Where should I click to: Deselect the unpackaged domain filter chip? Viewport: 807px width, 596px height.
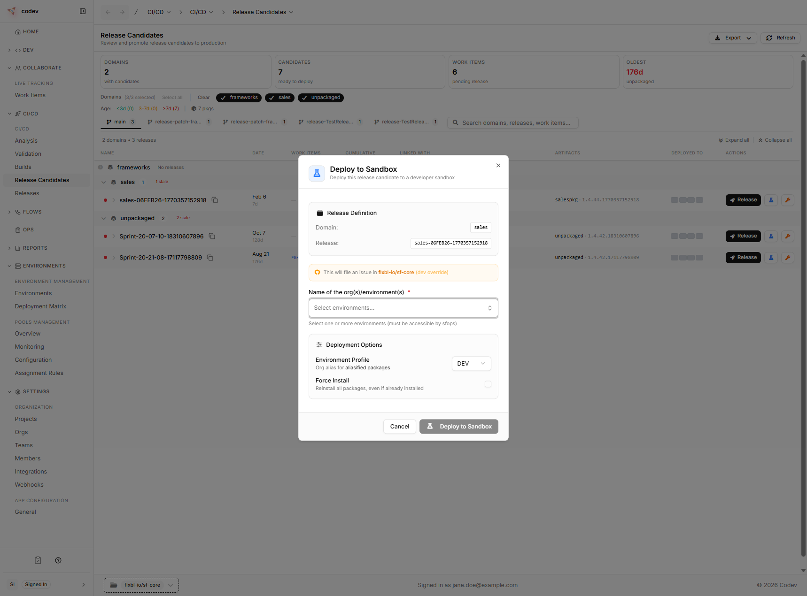point(321,98)
